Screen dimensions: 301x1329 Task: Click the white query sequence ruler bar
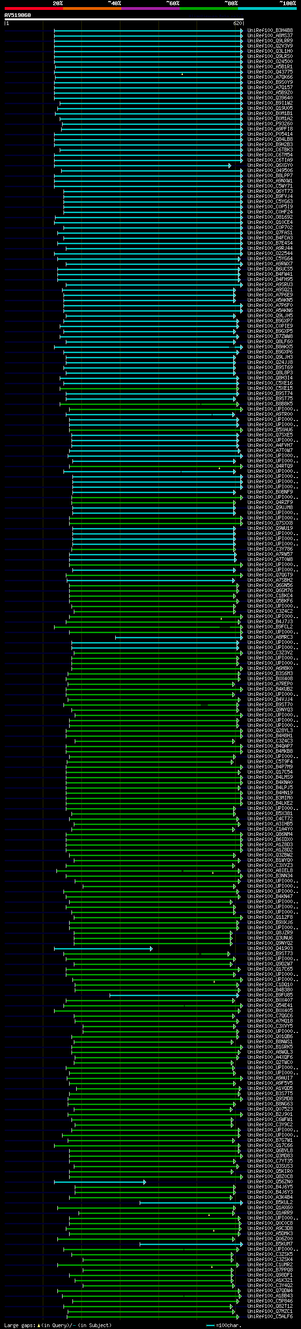(124, 20)
